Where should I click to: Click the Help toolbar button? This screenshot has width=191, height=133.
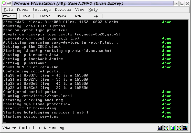pos(95,16)
